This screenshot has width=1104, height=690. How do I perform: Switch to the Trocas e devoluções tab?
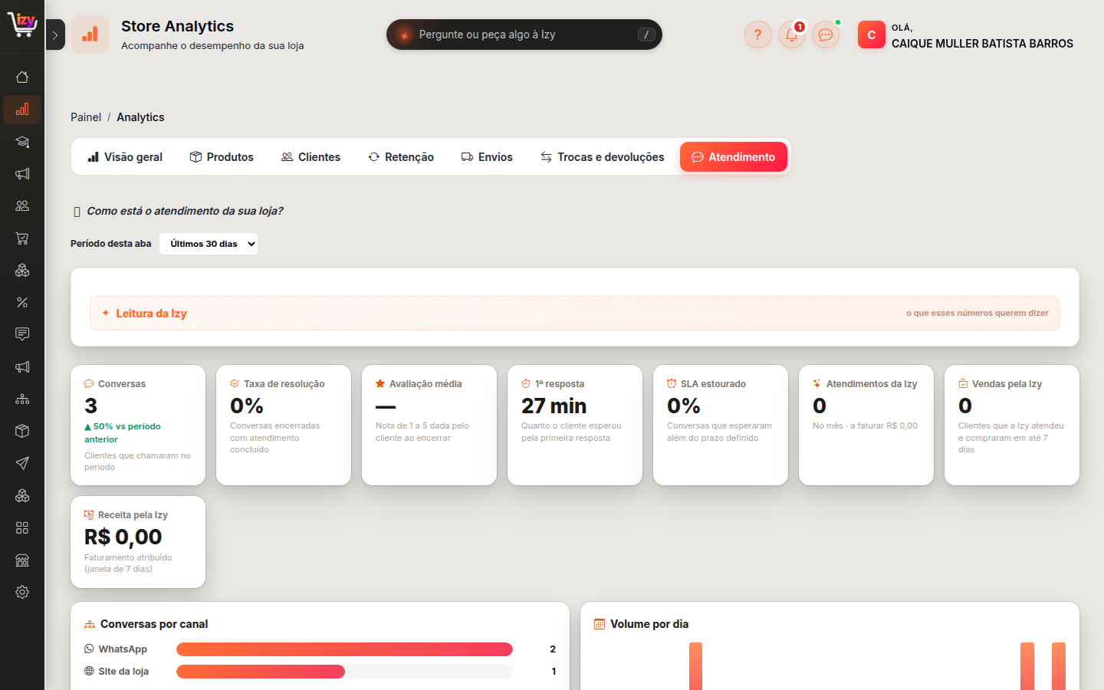click(603, 157)
